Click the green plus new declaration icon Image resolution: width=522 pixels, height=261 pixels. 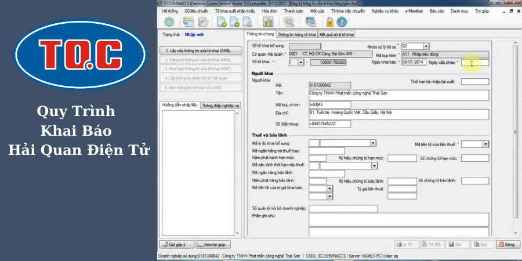point(222,22)
